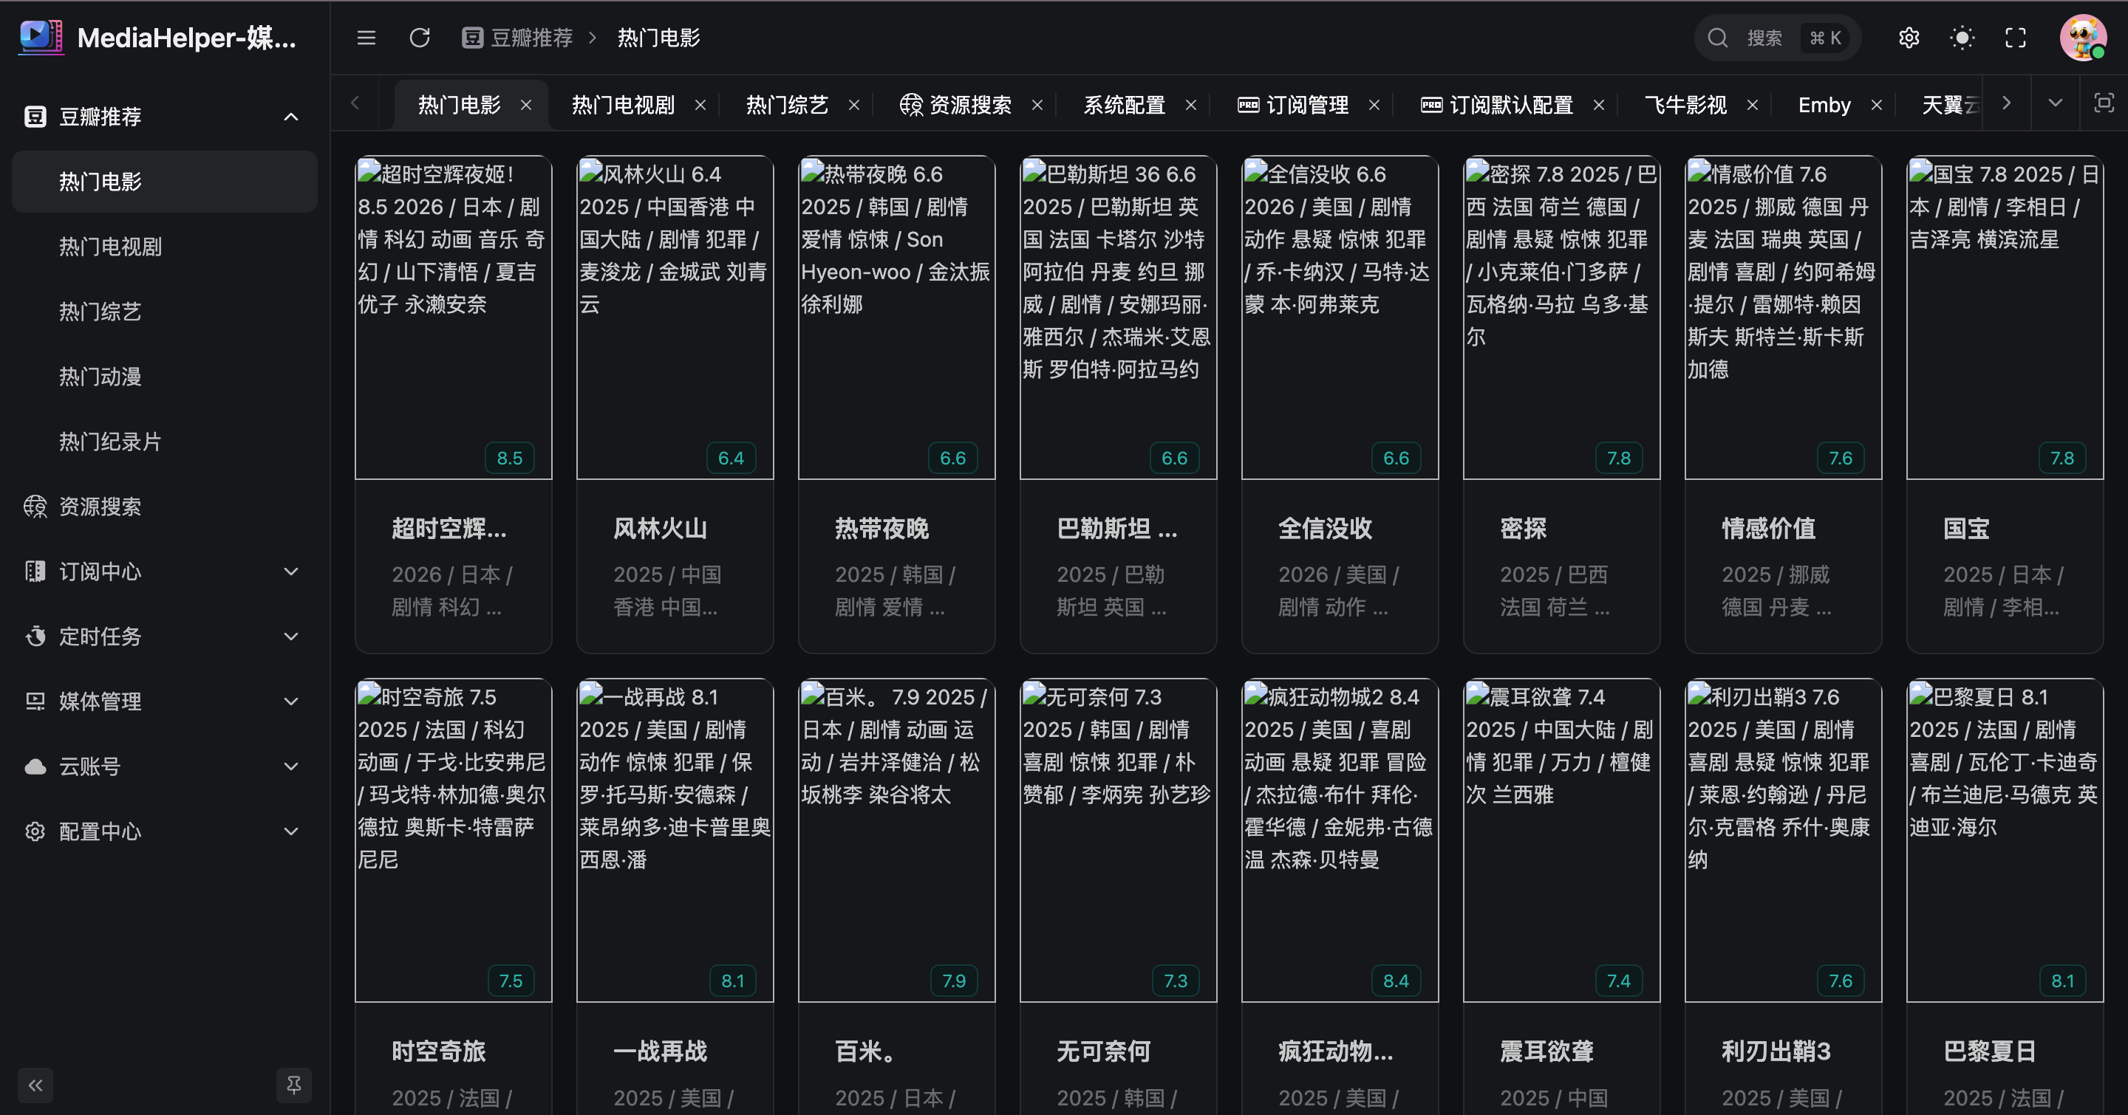2128x1115 pixels.
Task: Click the 豆瓣推荐 breadcrumb link
Action: click(x=531, y=38)
